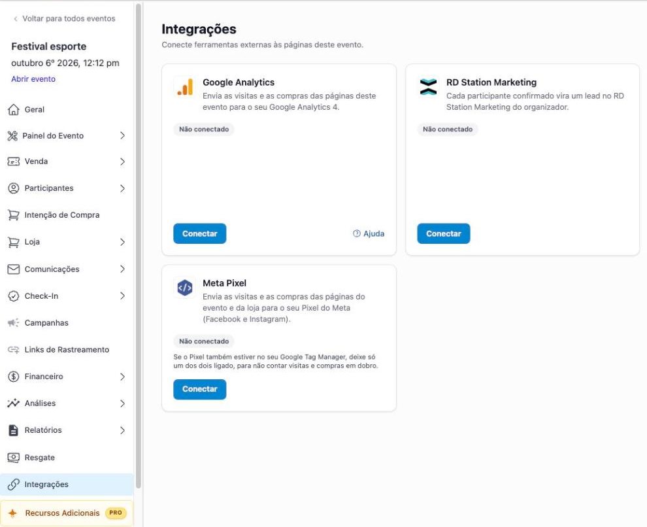This screenshot has height=527, width=647.
Task: Expand the Venda submenu chevron
Action: (122, 161)
